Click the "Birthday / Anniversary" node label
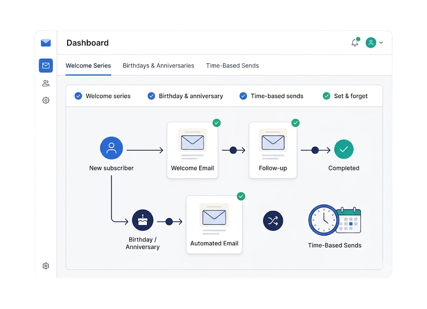 pyautogui.click(x=143, y=243)
